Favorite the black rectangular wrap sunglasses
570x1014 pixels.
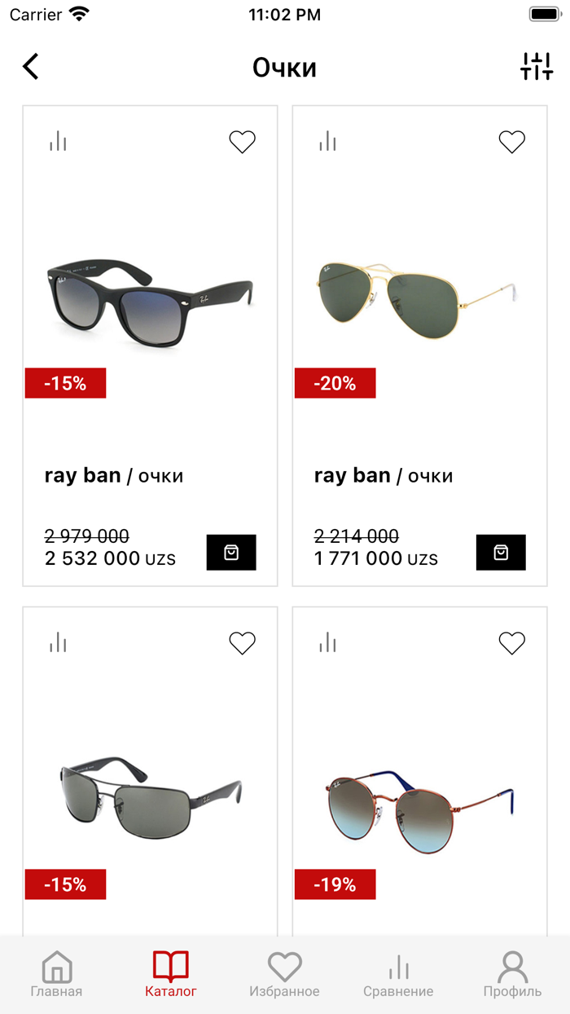pos(242,643)
